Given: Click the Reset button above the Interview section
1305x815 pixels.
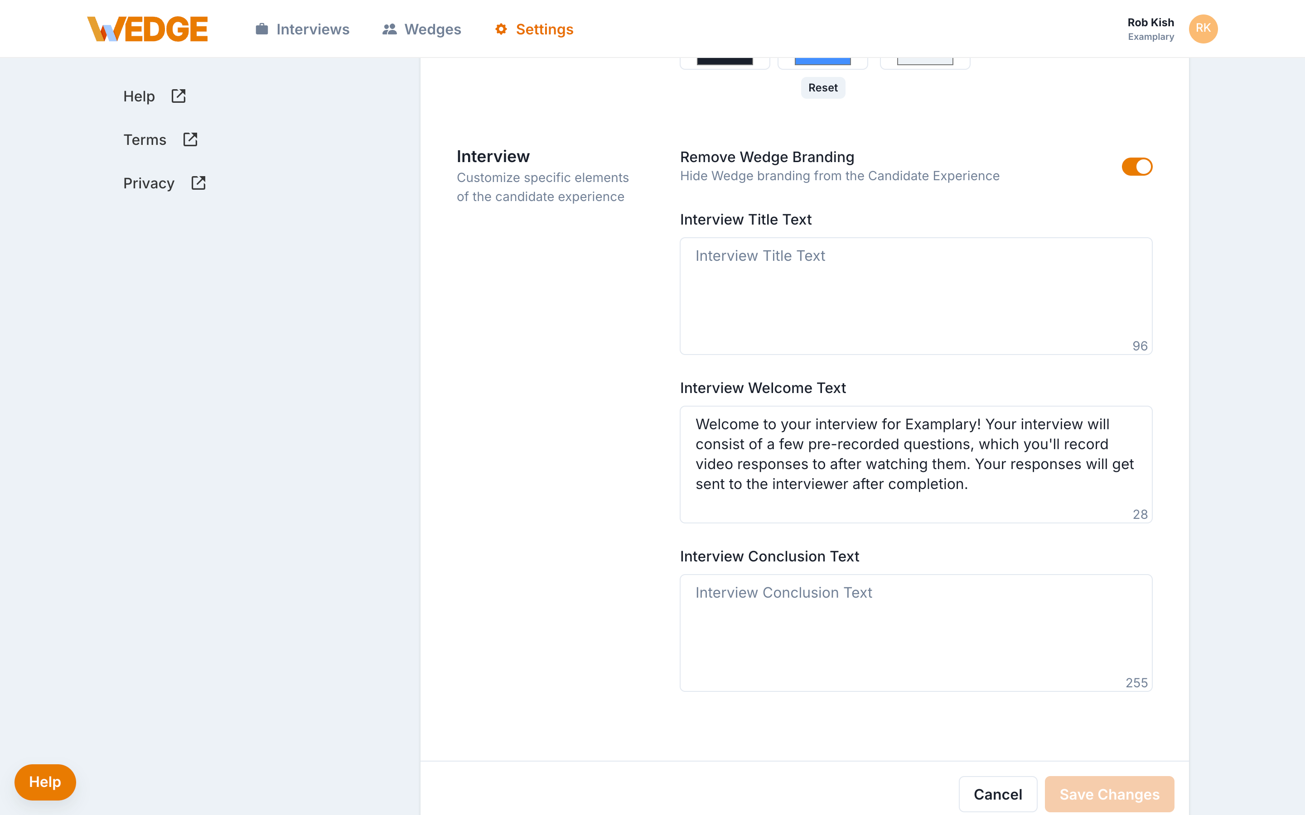Looking at the screenshot, I should (x=823, y=87).
